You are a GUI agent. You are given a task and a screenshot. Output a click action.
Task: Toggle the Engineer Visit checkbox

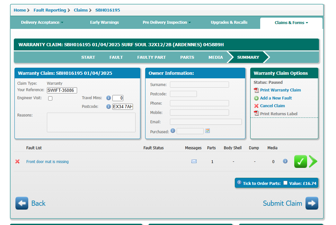50,98
